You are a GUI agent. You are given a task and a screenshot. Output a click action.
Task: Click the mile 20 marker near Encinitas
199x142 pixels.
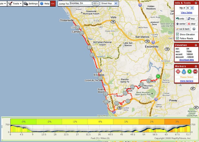pyautogui.click(x=98, y=70)
